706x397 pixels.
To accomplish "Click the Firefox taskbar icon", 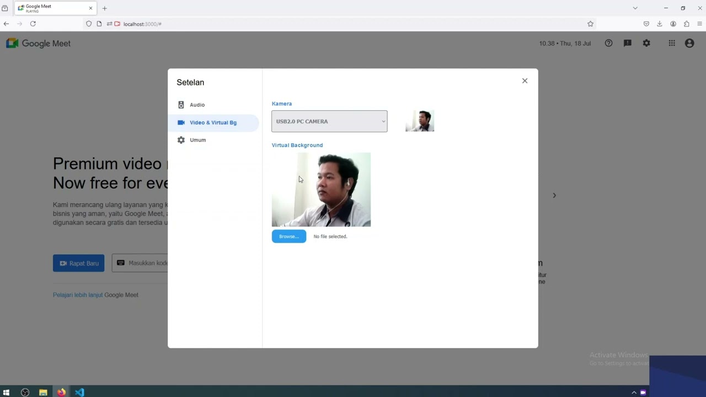I will click(x=61, y=393).
